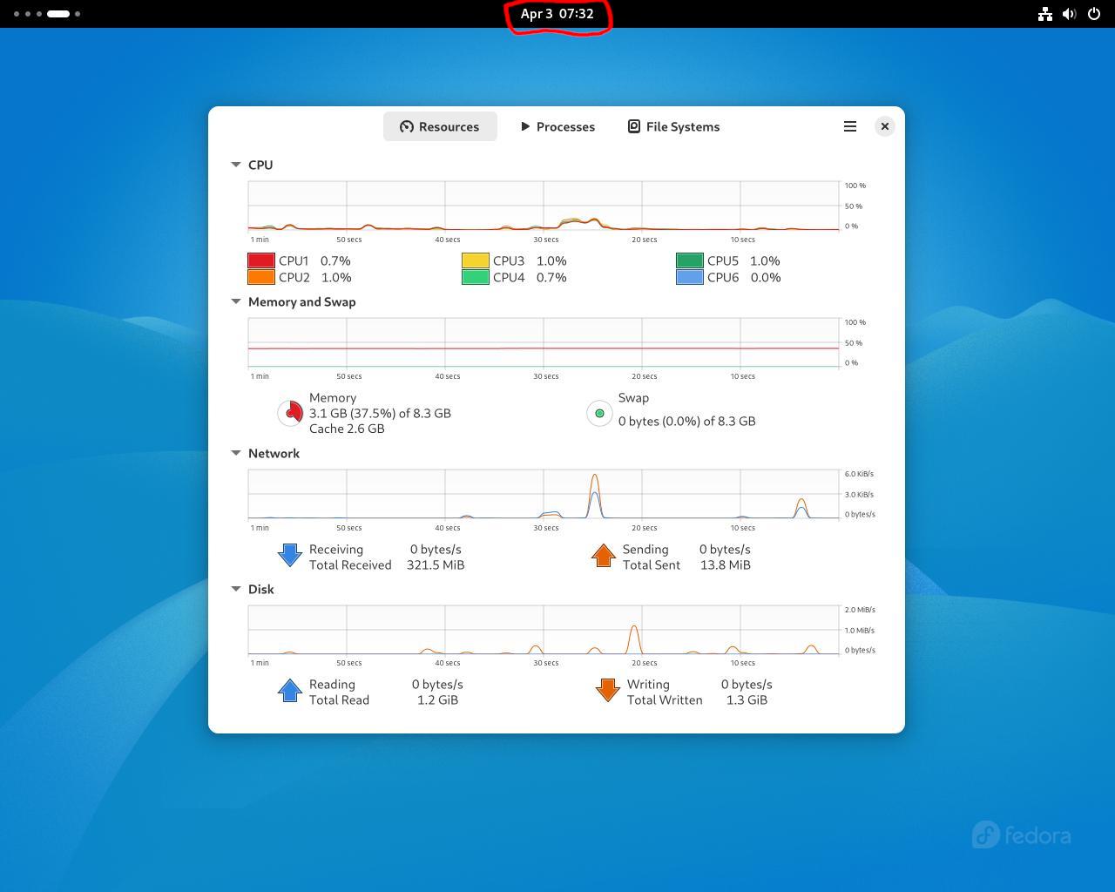1115x892 pixels.
Task: Pick the CPU3 yellow color swatch
Action: tap(476, 260)
